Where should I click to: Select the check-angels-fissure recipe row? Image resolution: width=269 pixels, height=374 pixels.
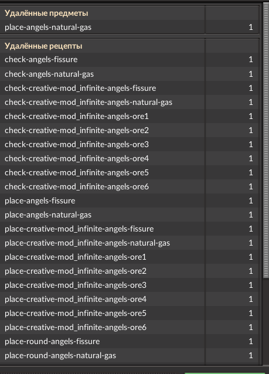tap(130, 60)
